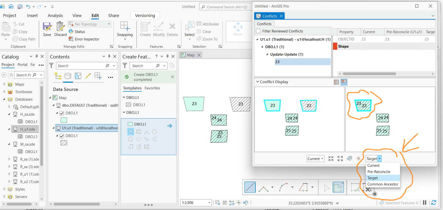Collapse the Conflict Display section
Screen dimensions: 443x210
257,82
